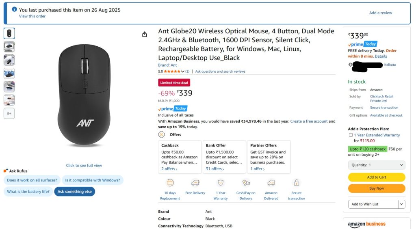
Task: Click the Add to Cart button
Action: (377, 177)
